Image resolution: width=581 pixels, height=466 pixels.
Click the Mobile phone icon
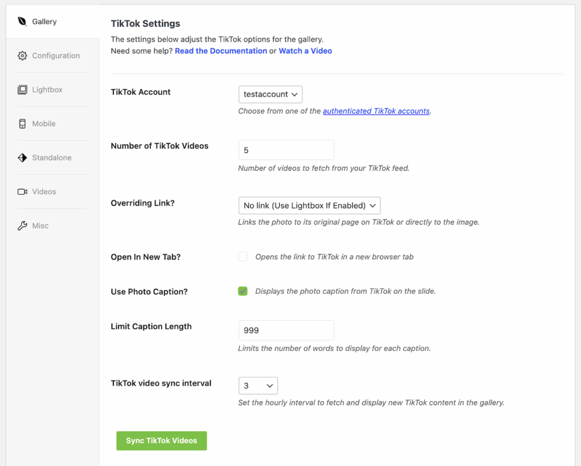(x=22, y=124)
